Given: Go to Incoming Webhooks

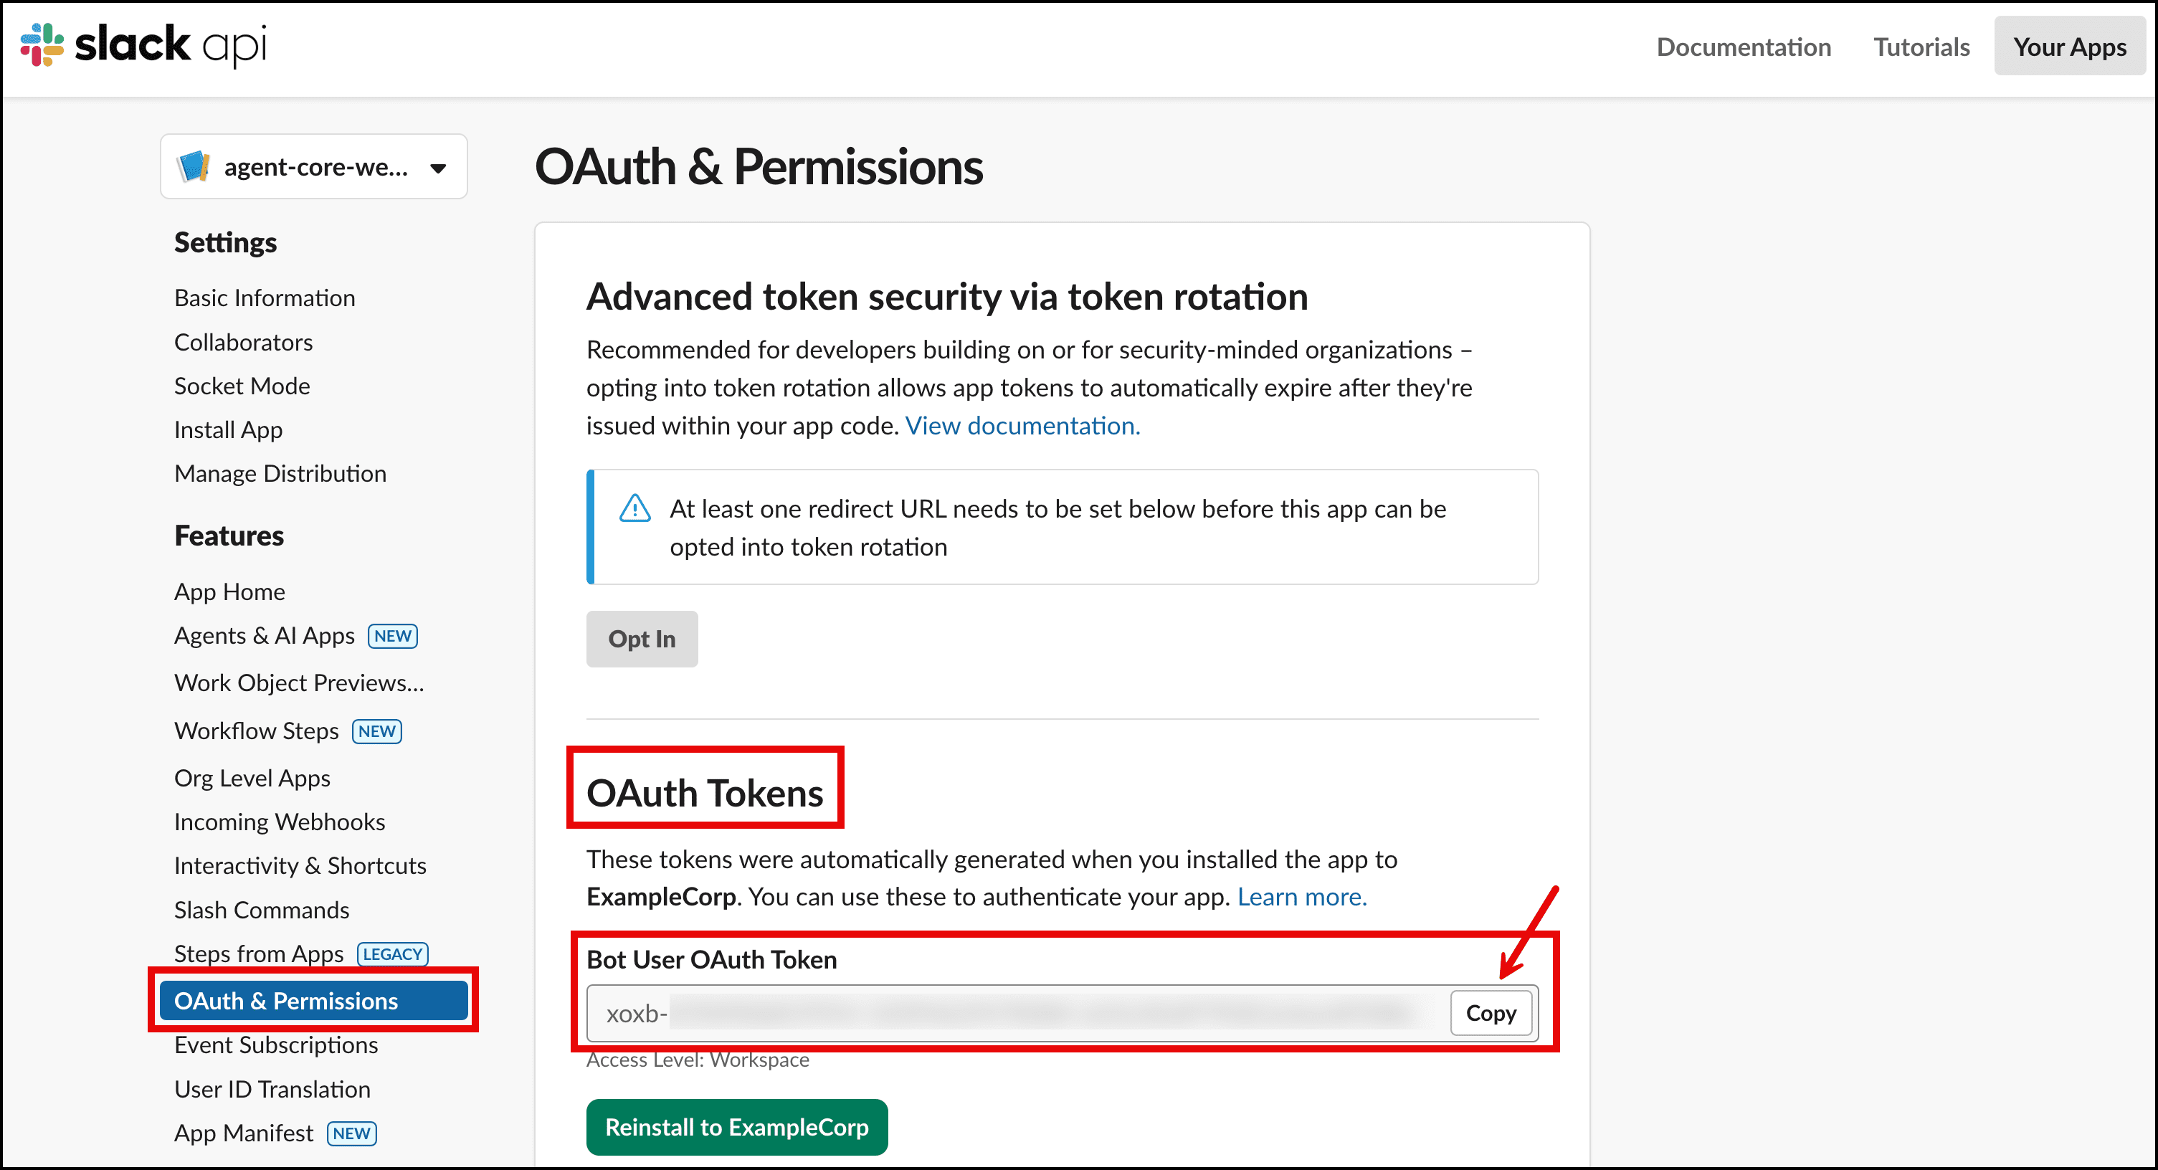Looking at the screenshot, I should tap(280, 821).
